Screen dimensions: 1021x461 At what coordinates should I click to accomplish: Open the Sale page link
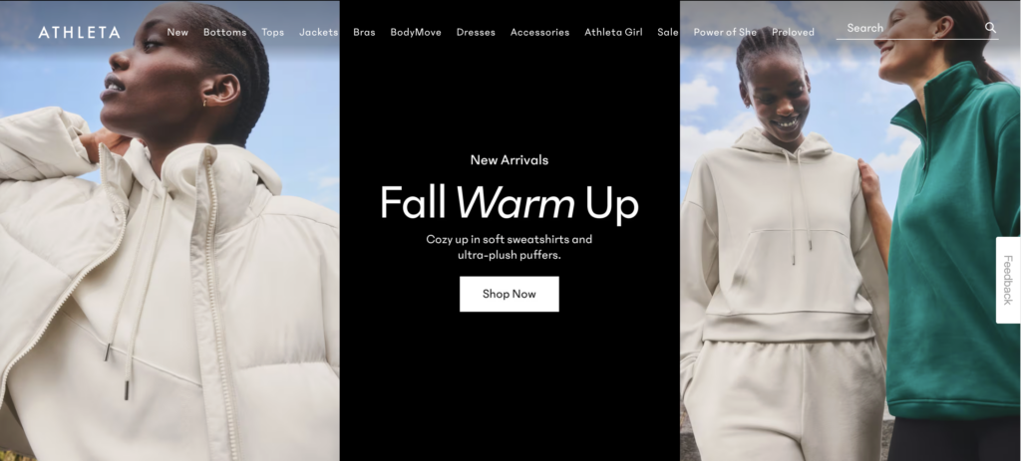[x=667, y=32]
